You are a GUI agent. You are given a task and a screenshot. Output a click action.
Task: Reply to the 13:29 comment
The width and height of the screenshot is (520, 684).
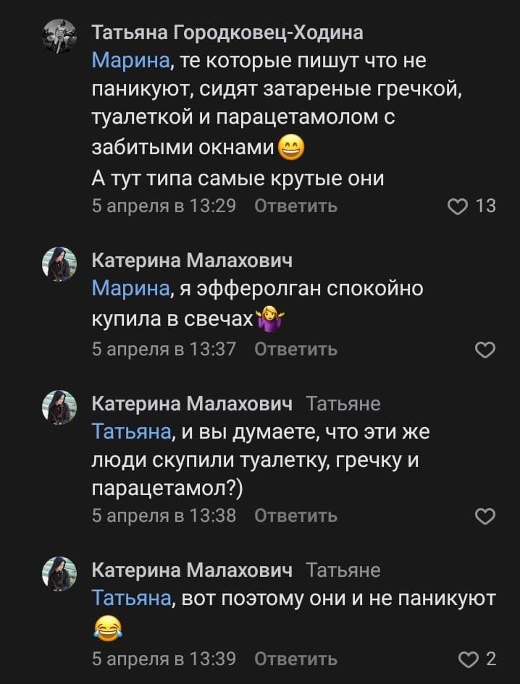295,206
